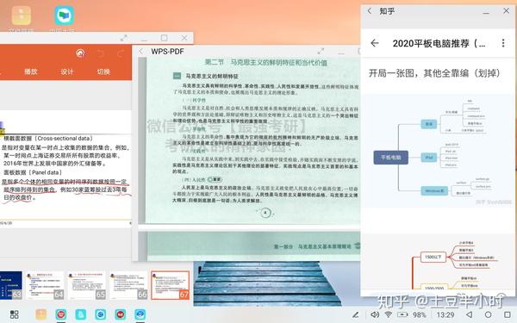
Task: Redo action in presentation editor
Action: 121,53
